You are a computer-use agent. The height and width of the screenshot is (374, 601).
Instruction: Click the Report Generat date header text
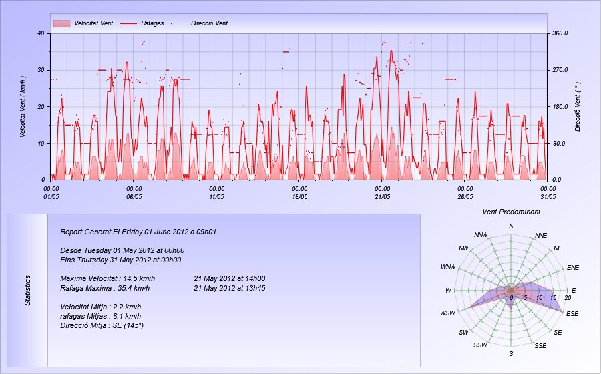pyautogui.click(x=138, y=232)
